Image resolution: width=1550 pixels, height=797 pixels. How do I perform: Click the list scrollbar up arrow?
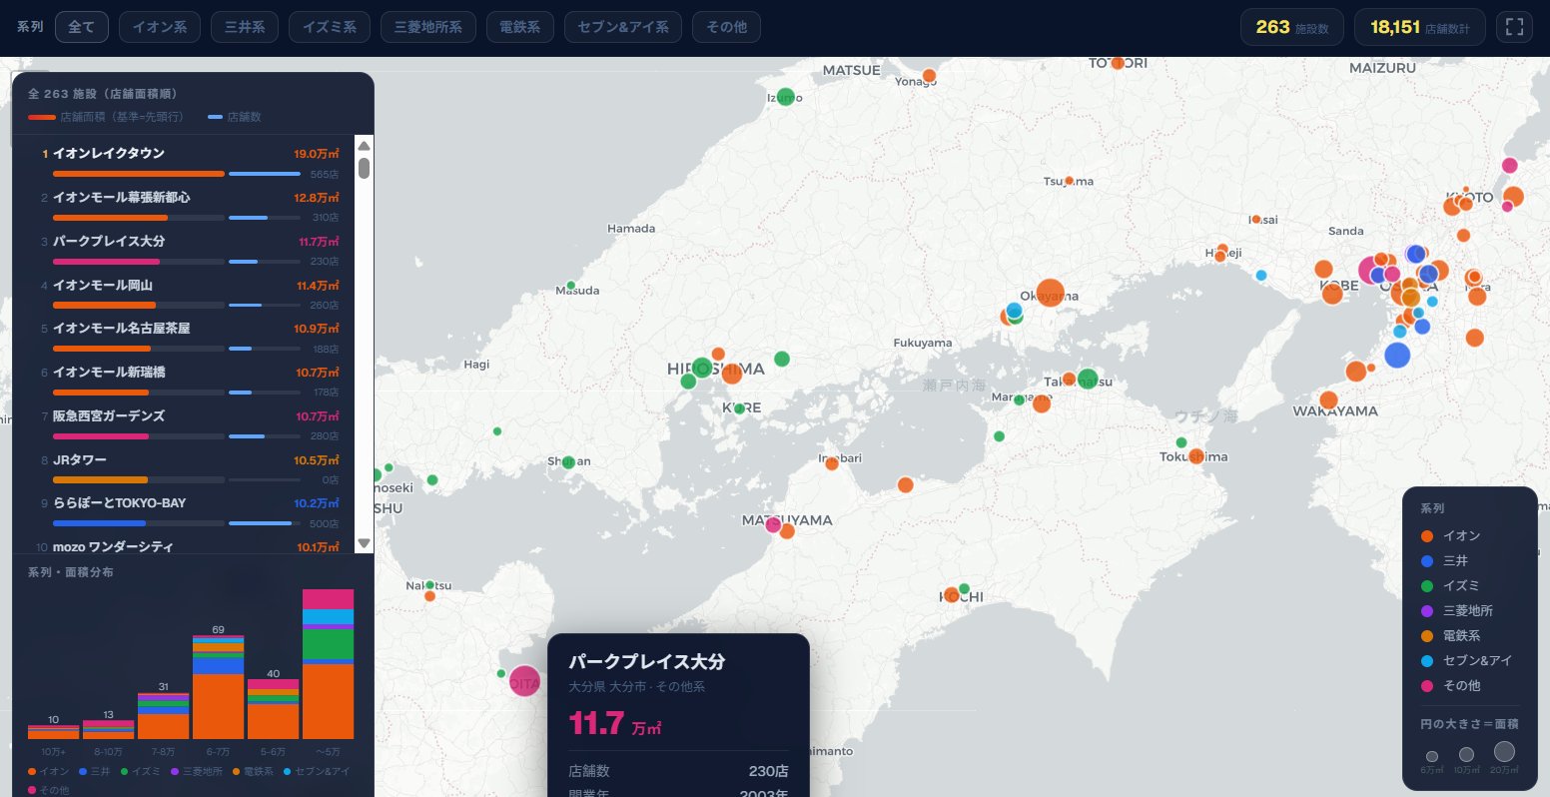click(364, 146)
